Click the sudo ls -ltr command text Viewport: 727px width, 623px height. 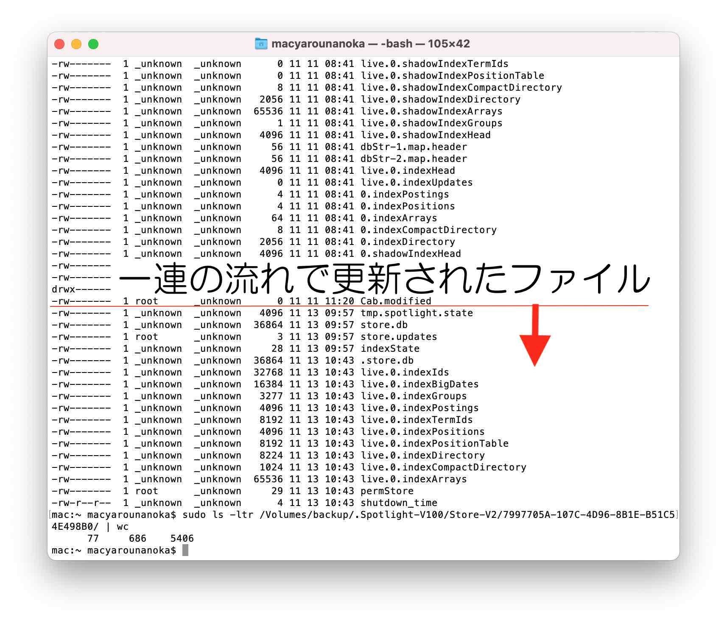click(218, 515)
